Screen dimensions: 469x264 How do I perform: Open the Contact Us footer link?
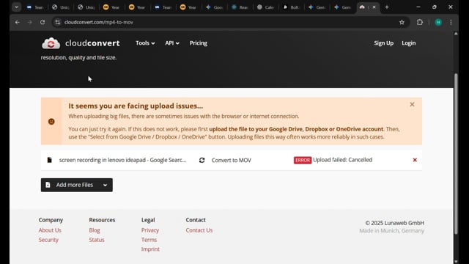[x=199, y=230]
